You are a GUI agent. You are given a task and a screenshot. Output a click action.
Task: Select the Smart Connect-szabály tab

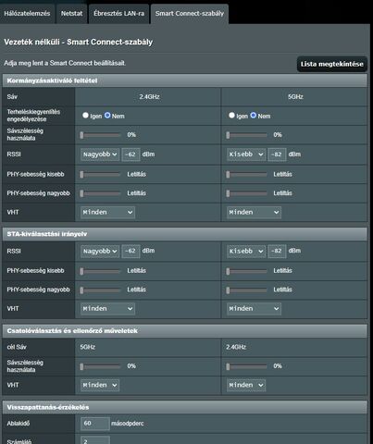pos(190,14)
